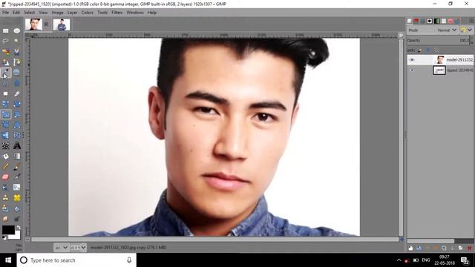Switch to second image tab thumbnail
The width and height of the screenshot is (475, 267).
coord(62,24)
